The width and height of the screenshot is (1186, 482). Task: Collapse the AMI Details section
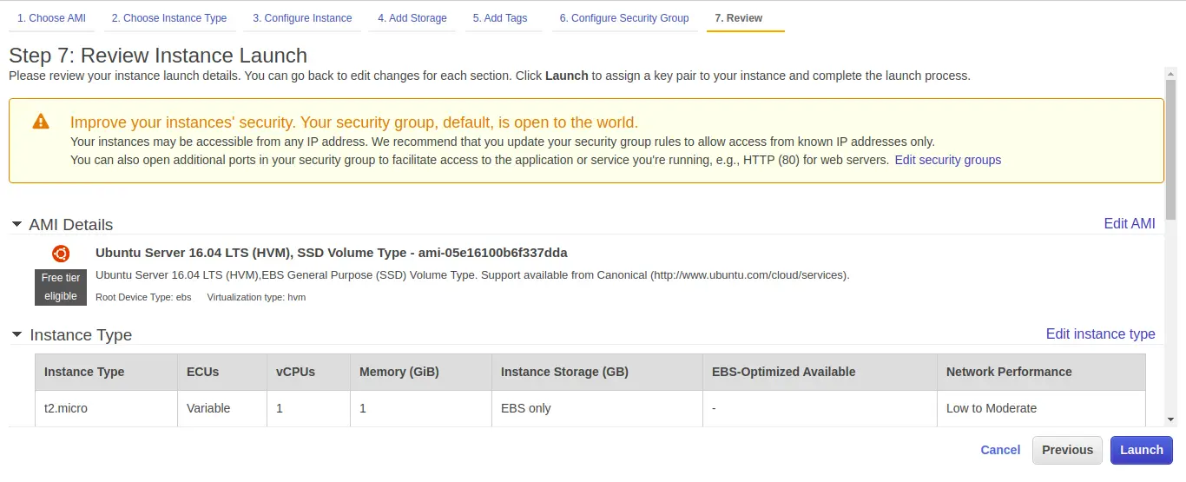[x=16, y=224]
